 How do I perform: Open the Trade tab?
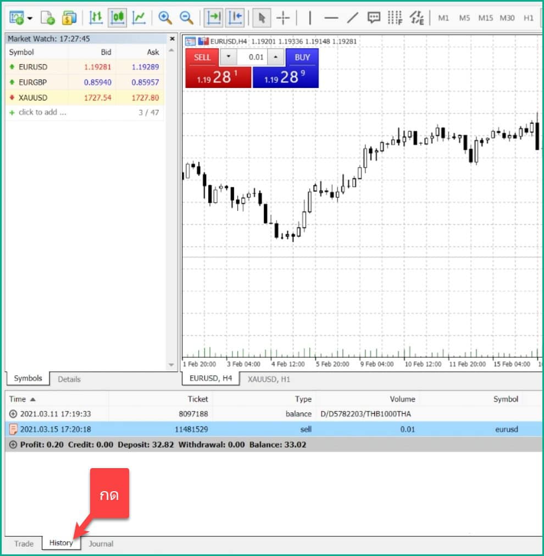tap(24, 543)
